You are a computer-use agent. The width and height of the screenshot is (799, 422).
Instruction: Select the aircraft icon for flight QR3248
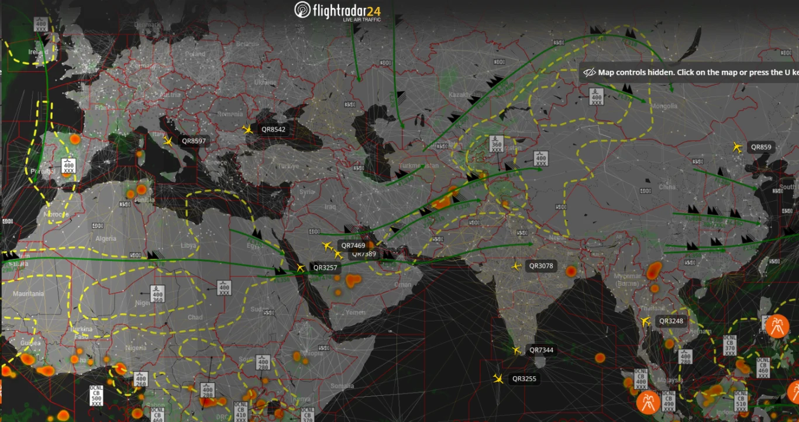pyautogui.click(x=646, y=321)
